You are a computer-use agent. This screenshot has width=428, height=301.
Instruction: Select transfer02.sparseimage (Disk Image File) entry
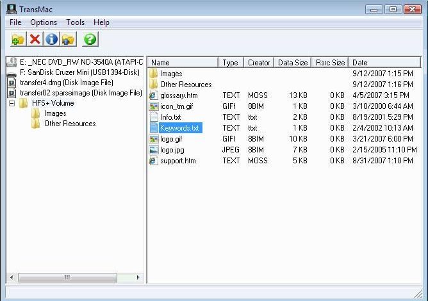[x=81, y=93]
